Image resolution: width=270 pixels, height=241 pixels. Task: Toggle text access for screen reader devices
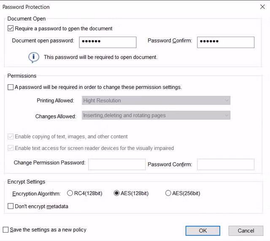click(x=11, y=148)
